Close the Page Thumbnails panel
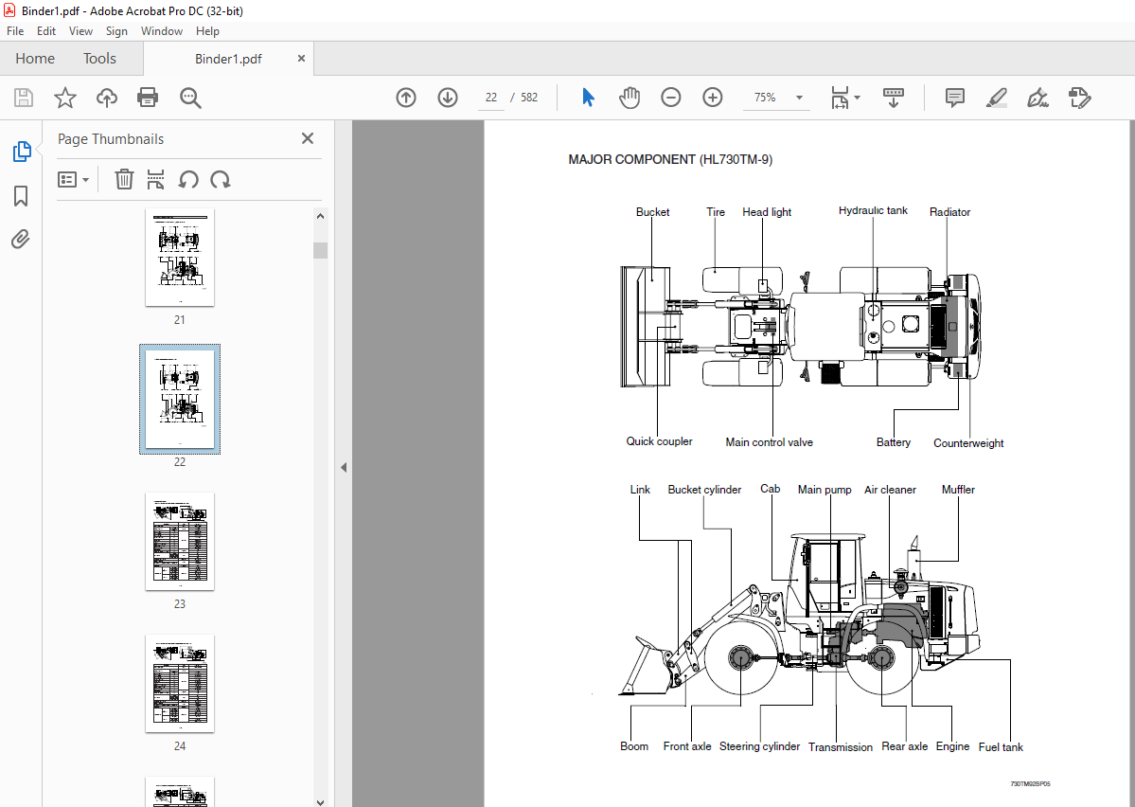1135x807 pixels. [x=308, y=138]
